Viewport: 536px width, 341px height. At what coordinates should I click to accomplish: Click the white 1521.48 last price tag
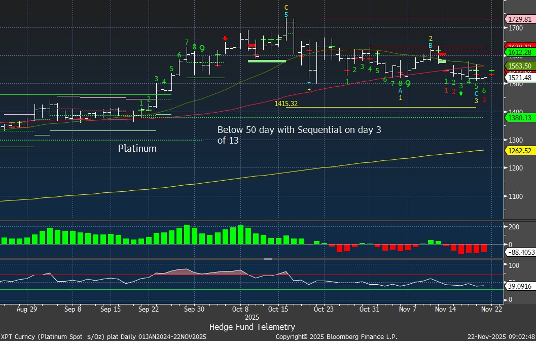(x=520, y=77)
